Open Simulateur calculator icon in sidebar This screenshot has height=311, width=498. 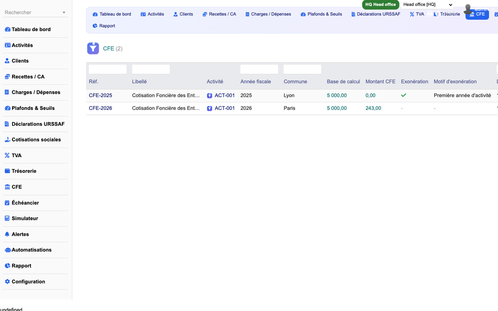7,219
